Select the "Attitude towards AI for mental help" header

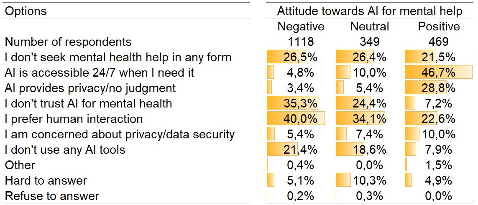pyautogui.click(x=370, y=11)
